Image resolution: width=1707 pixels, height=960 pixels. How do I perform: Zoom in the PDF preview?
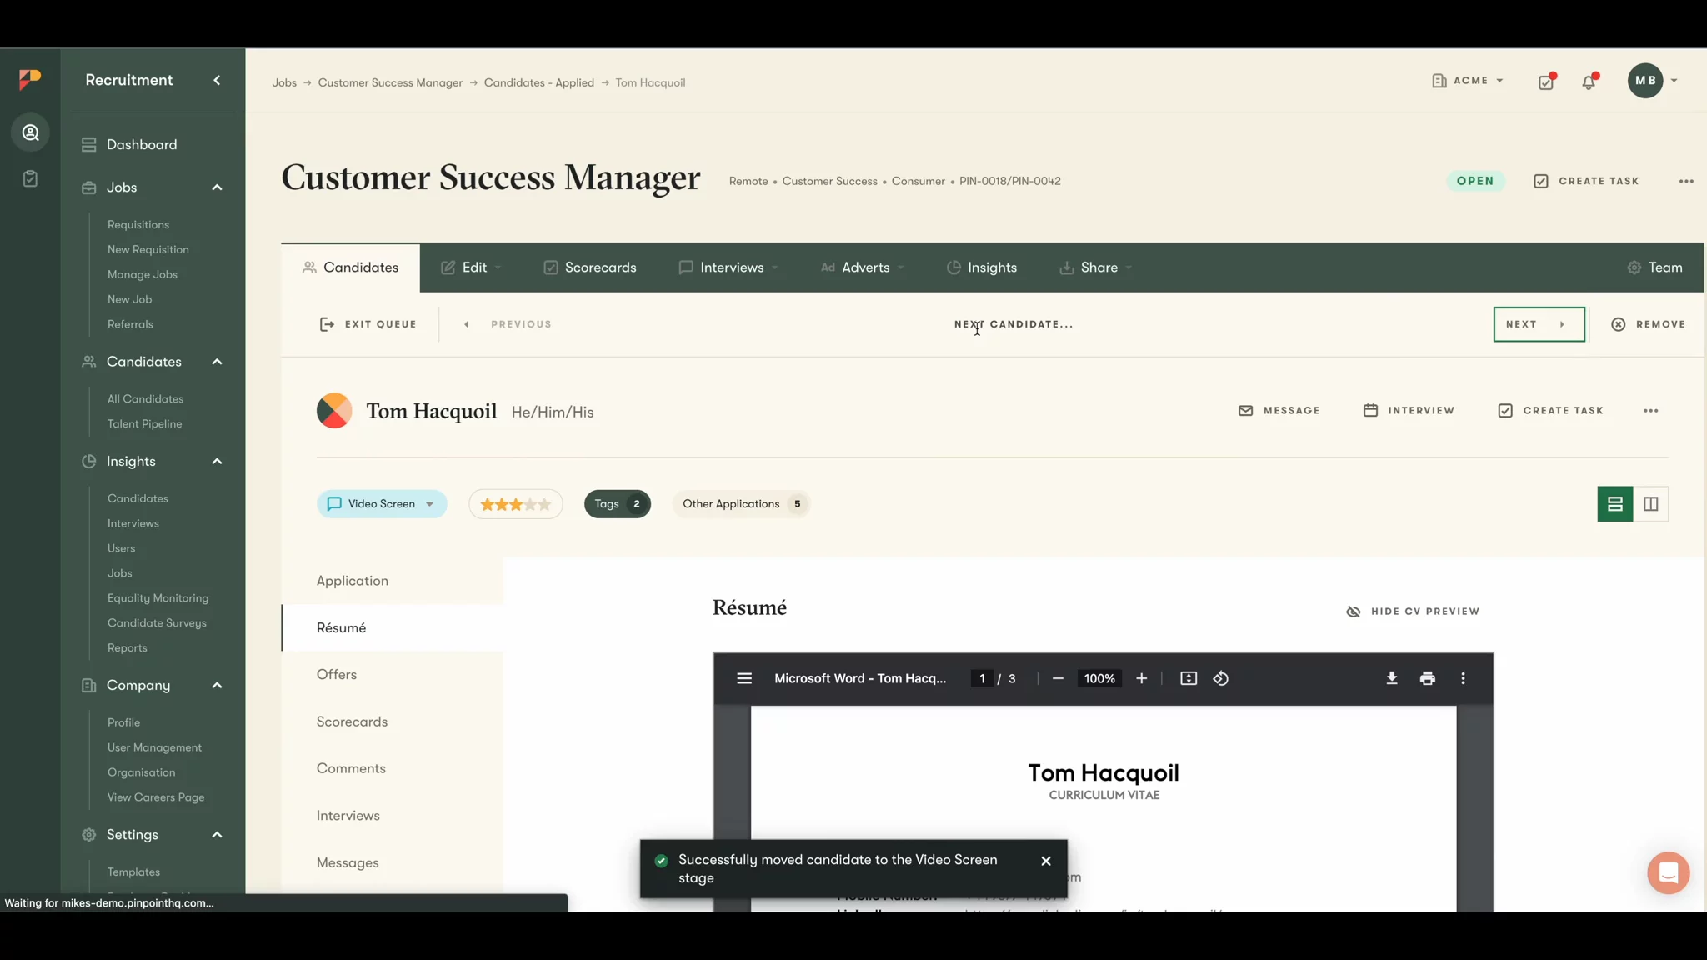point(1141,678)
